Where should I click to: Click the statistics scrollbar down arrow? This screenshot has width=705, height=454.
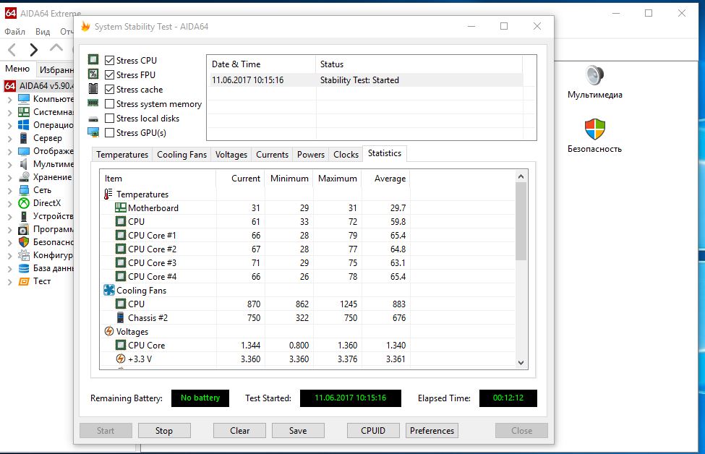tap(521, 363)
